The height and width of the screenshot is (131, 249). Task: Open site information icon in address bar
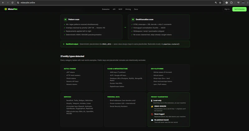click(x=18, y=3)
